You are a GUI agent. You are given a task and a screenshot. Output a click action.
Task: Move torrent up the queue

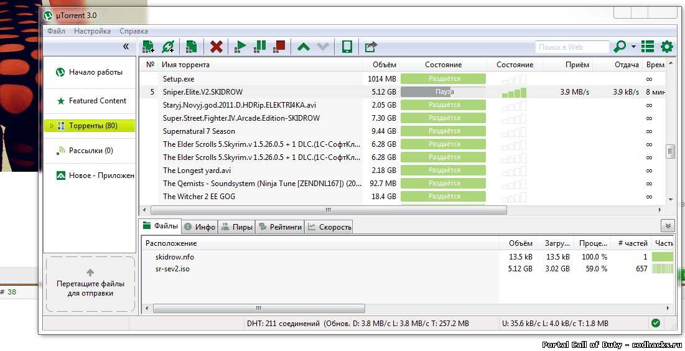[303, 46]
